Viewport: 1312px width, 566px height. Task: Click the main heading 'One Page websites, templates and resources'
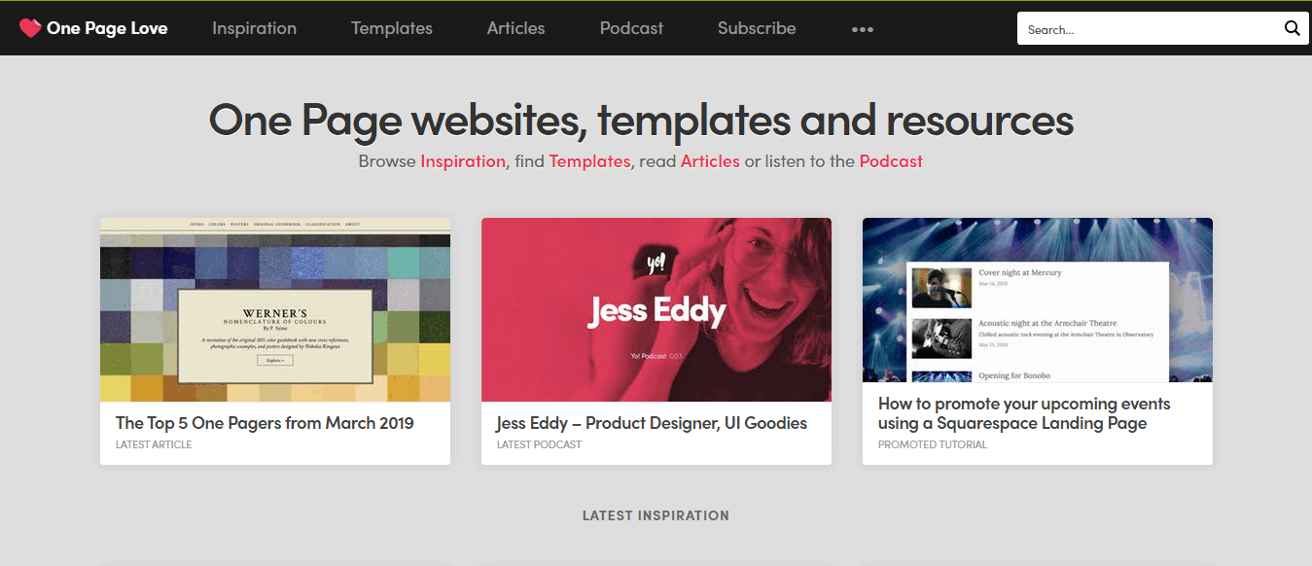(641, 121)
